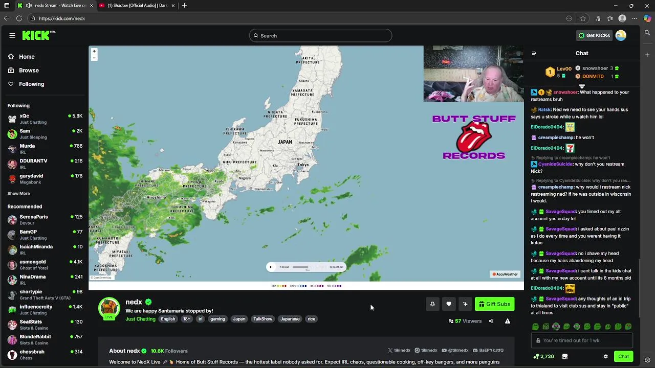Open a new browser tab
655x368 pixels.
(184, 6)
